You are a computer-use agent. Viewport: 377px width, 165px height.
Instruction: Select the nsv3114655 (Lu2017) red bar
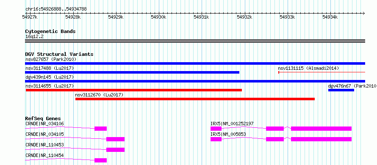click(134, 90)
